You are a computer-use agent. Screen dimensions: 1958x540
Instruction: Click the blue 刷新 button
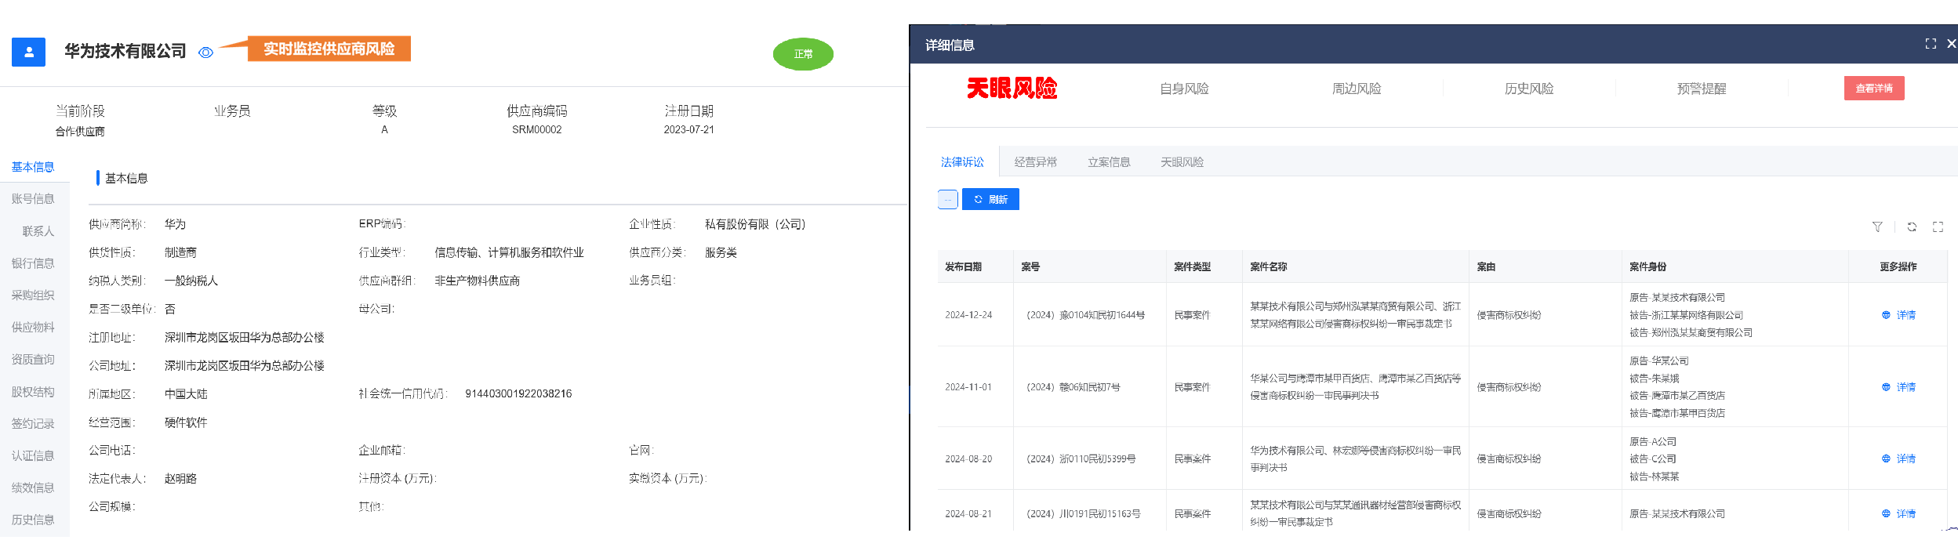pos(991,199)
